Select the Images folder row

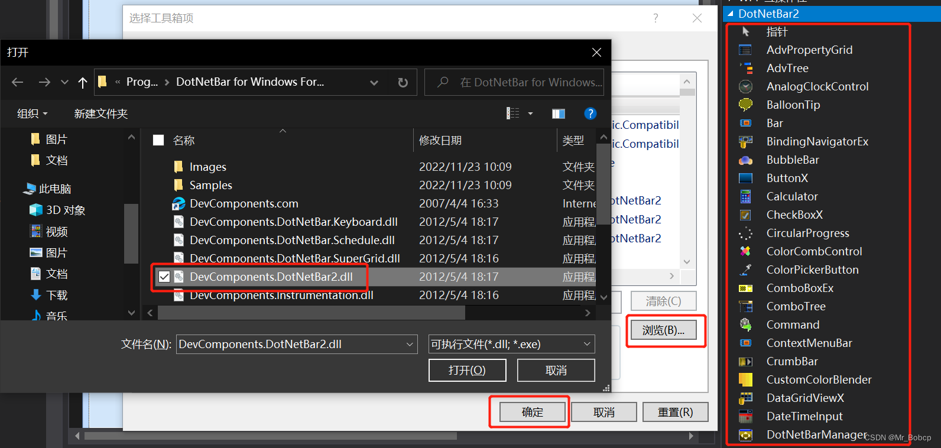373,167
